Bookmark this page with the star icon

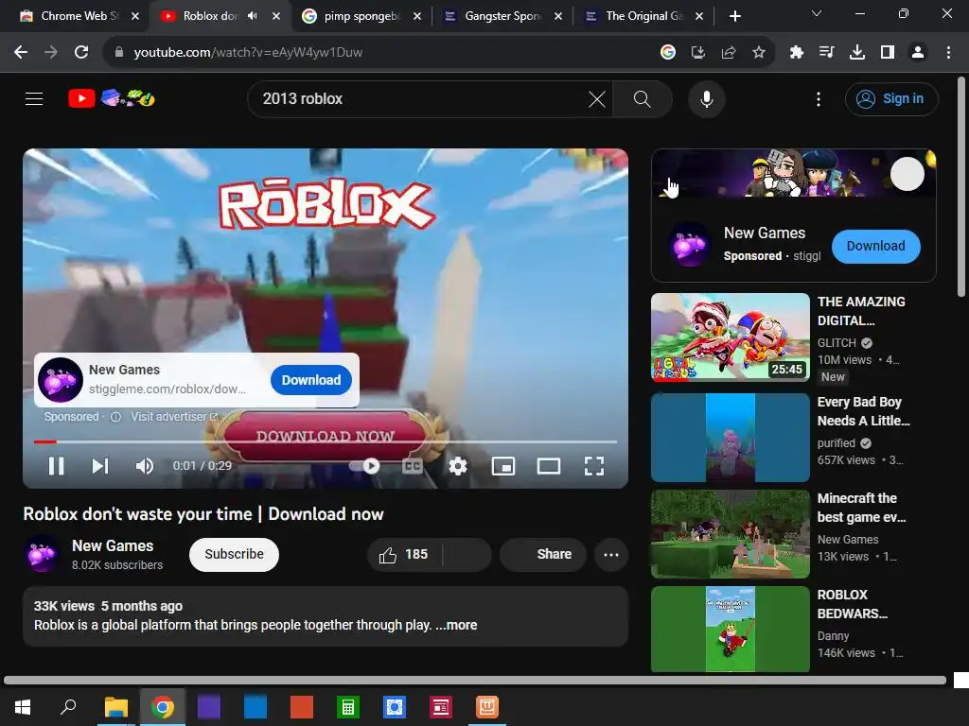758,53
